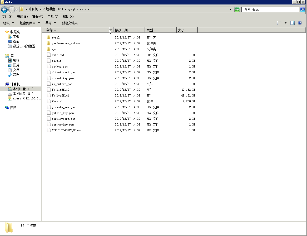
Task: Select the performance_schema folder icon
Action: click(48, 43)
